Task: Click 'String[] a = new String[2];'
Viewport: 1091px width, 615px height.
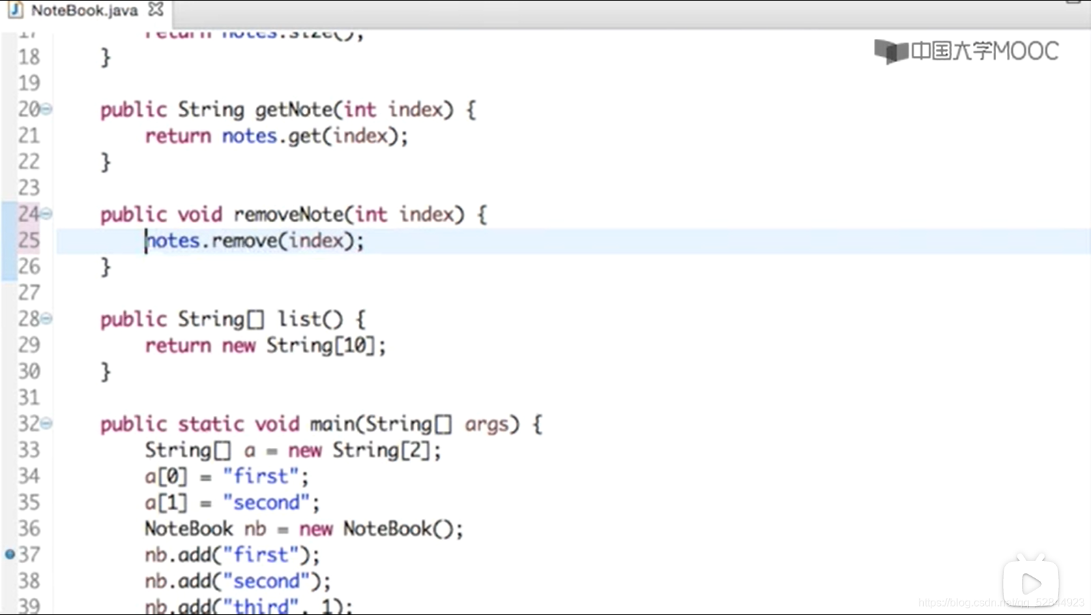Action: pyautogui.click(x=293, y=451)
